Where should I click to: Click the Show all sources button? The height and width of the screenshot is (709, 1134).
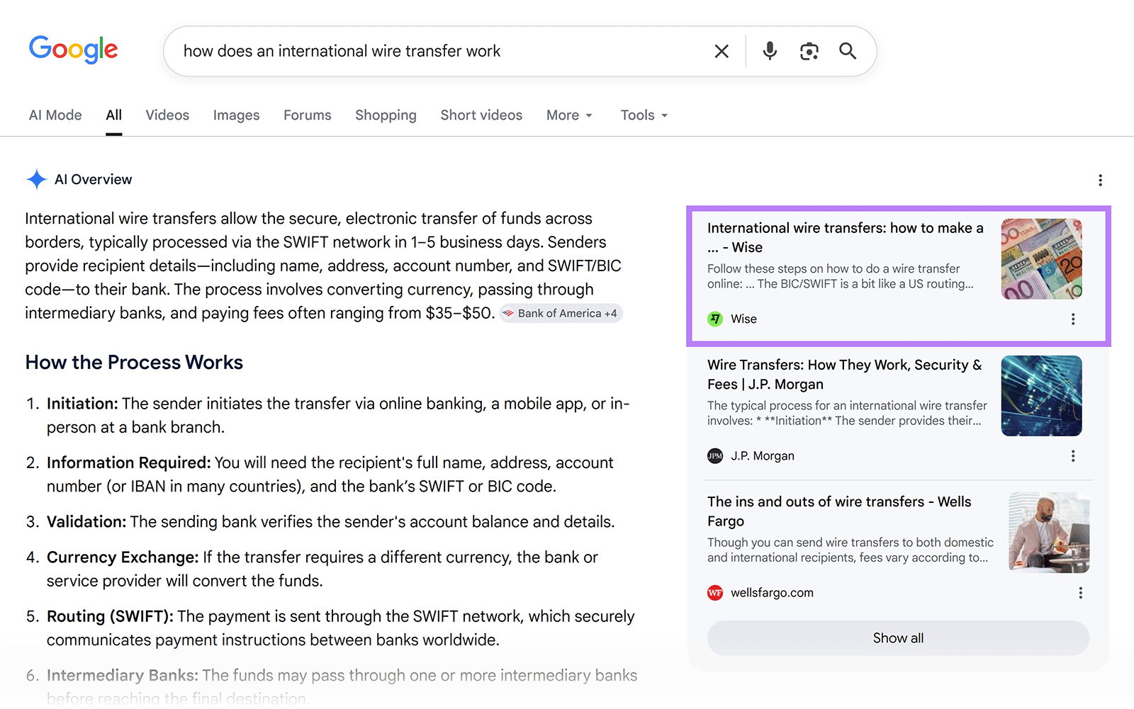(898, 638)
